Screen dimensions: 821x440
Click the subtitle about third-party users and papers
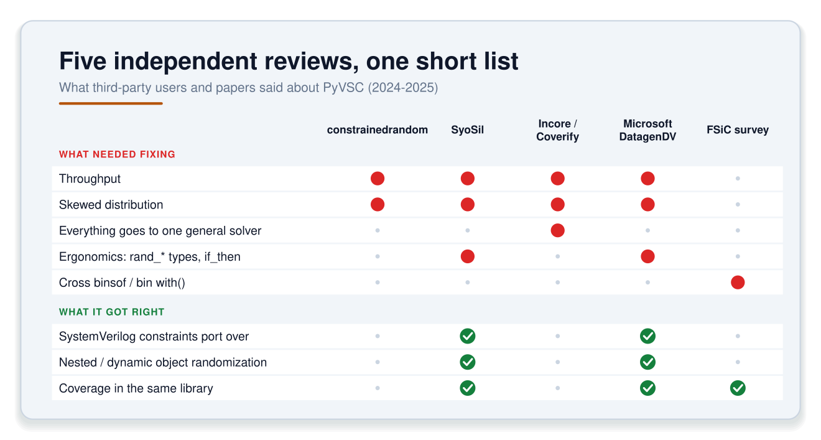click(x=248, y=88)
